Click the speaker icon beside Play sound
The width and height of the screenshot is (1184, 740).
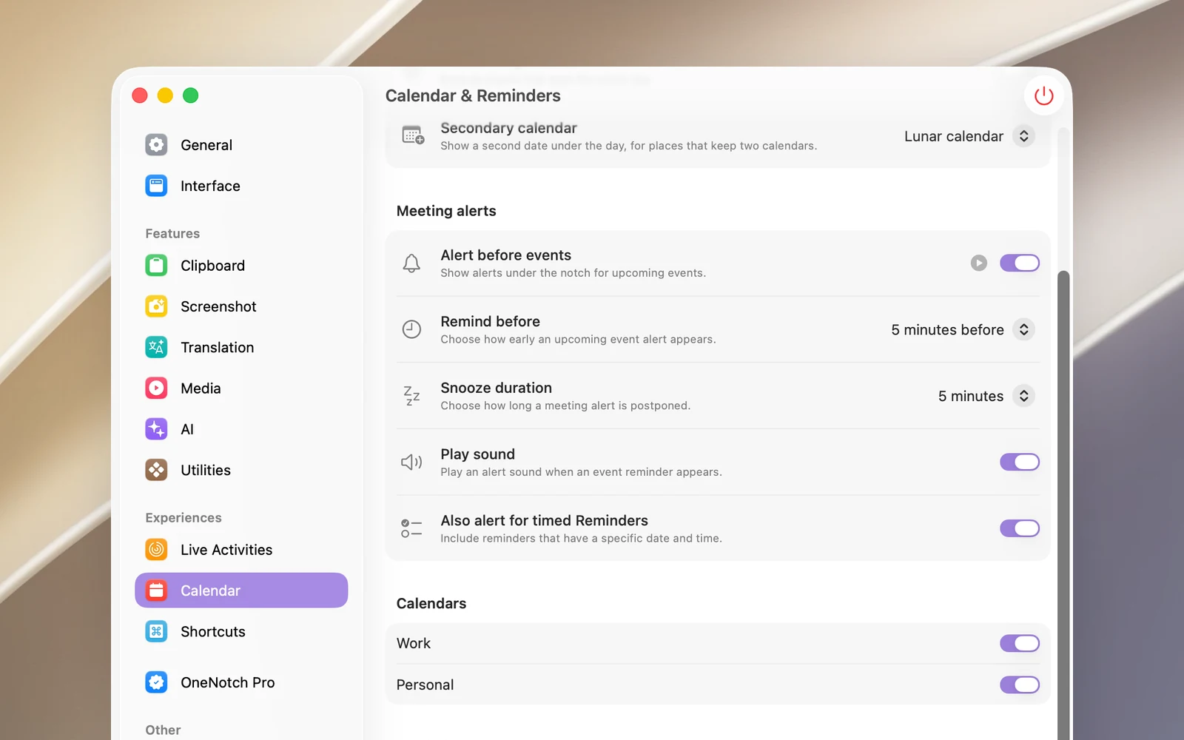pyautogui.click(x=411, y=462)
